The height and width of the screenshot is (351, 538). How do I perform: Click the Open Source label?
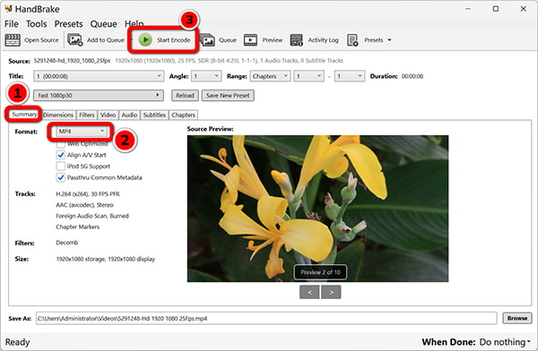click(x=41, y=40)
